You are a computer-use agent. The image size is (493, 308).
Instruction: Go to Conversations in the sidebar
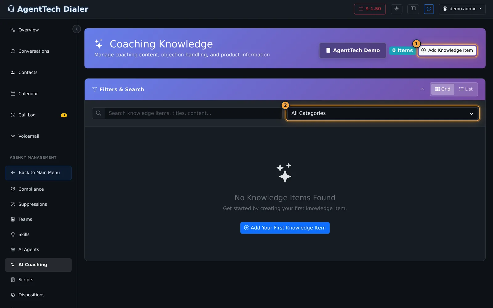(x=38, y=51)
